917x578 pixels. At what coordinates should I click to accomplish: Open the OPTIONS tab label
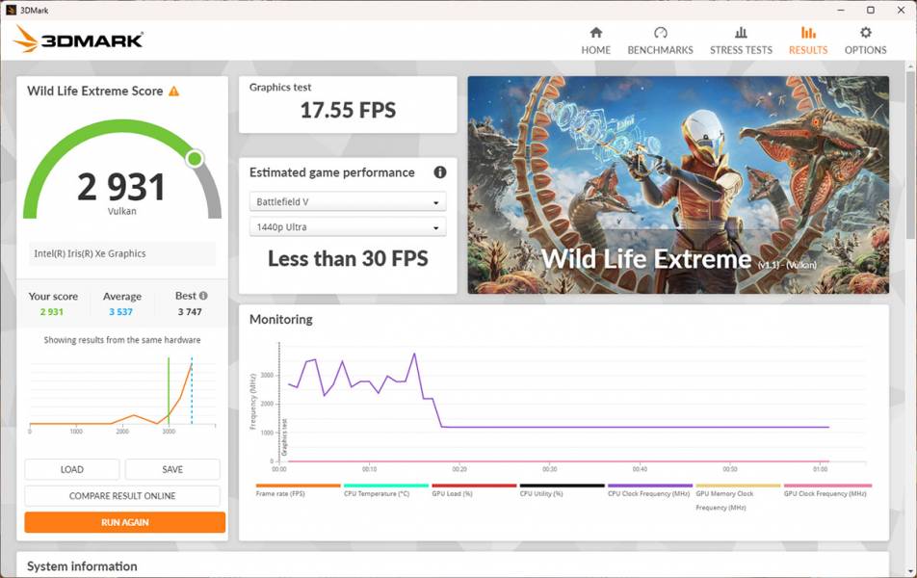866,50
